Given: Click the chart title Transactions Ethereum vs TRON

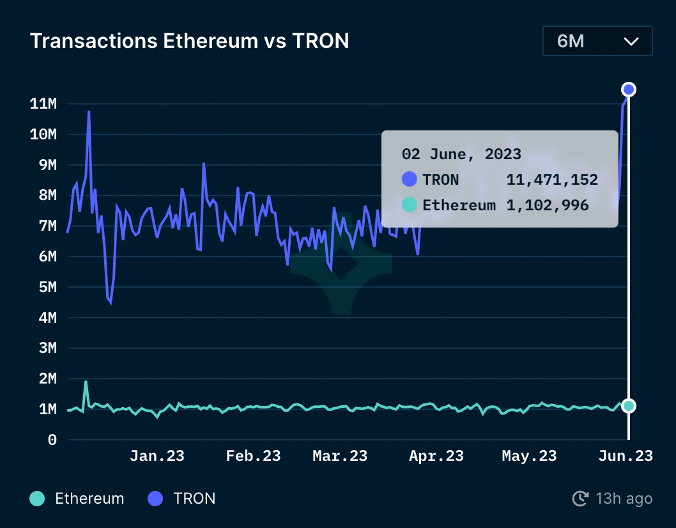Looking at the screenshot, I should pos(189,41).
